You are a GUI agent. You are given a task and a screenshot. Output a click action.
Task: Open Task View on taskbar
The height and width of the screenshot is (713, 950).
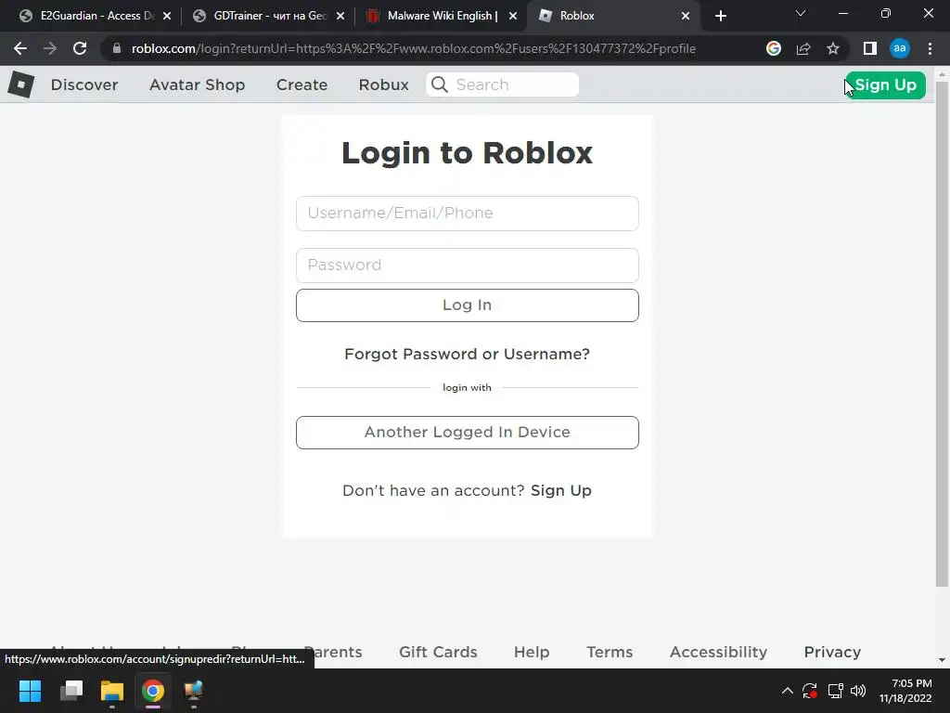(71, 691)
